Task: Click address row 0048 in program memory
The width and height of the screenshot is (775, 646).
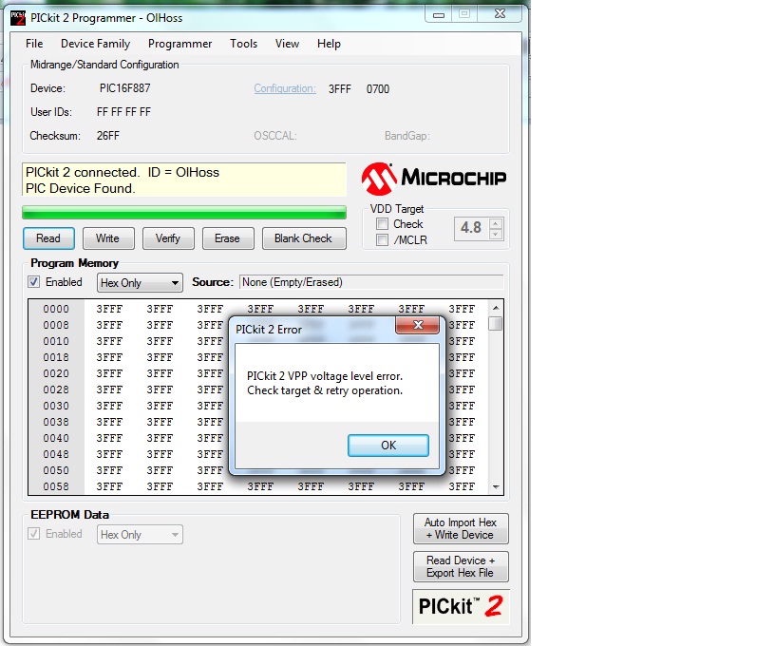Action: point(56,454)
